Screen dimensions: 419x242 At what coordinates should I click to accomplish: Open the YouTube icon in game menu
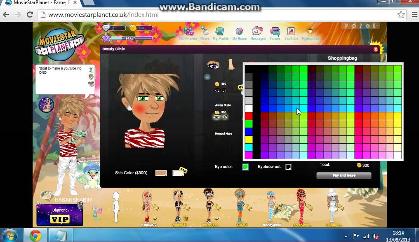(x=291, y=31)
